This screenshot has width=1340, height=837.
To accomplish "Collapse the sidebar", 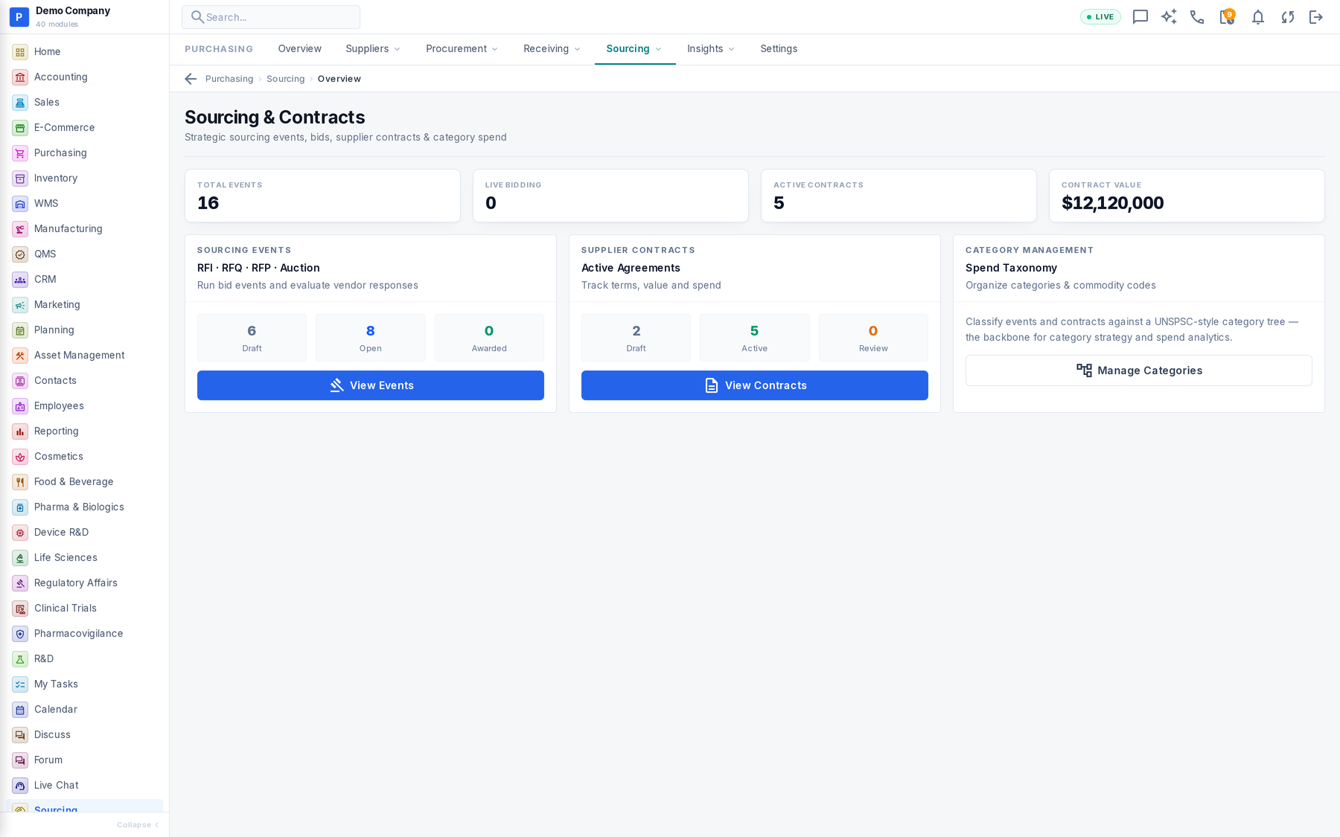I will tap(138, 824).
